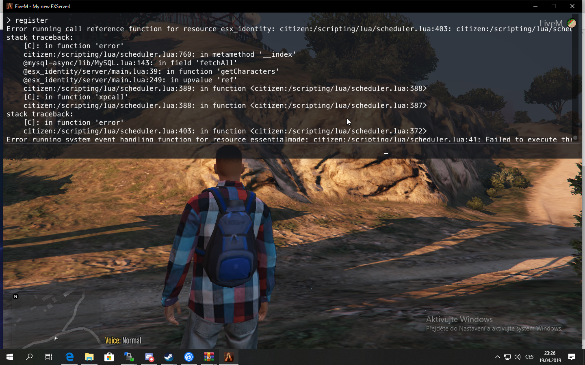
Task: Expand hidden system tray icons
Action: [x=497, y=357]
